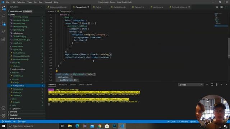Open Mail app from the taskbar
Screen dimensions: 230x129
[92, 126]
